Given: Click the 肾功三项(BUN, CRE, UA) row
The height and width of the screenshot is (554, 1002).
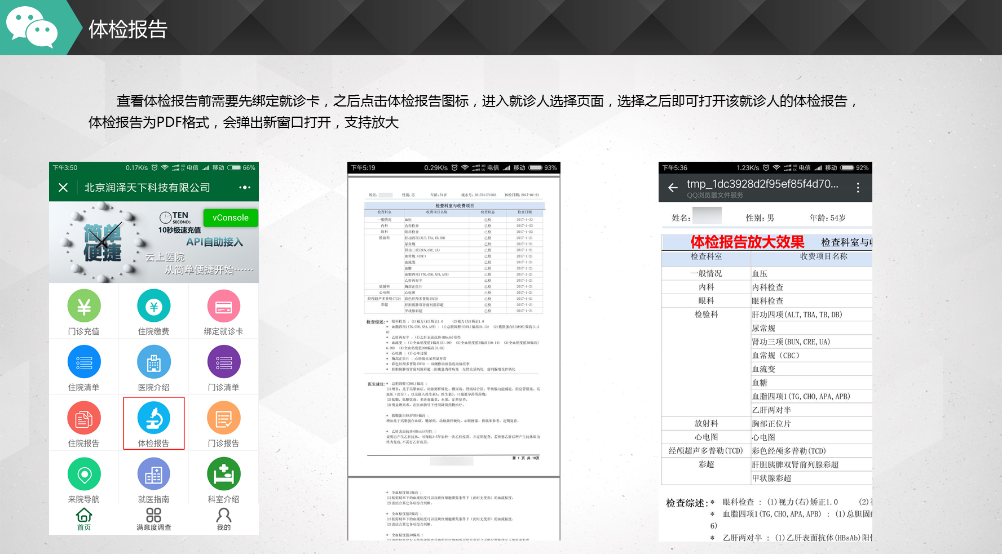Looking at the screenshot, I should pos(811,342).
